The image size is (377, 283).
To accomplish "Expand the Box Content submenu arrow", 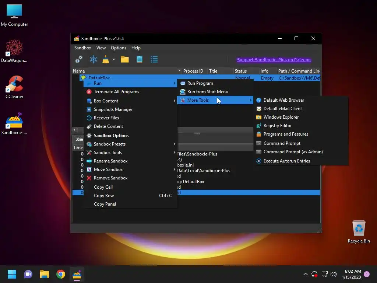I will 174,101.
